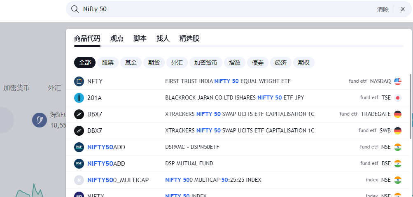Switch to the 找人 tab
This screenshot has height=197, width=413.
click(x=163, y=38)
